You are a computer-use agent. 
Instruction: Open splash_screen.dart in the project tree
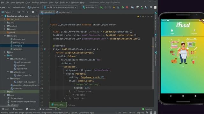(x=24, y=75)
